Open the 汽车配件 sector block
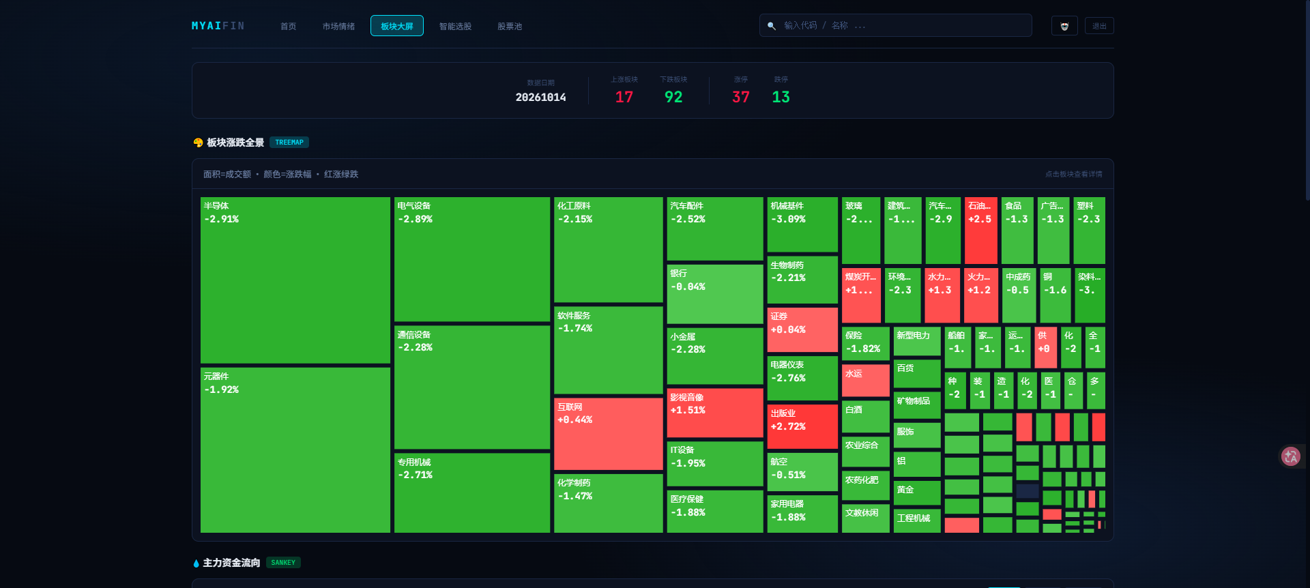1310x588 pixels. [x=715, y=229]
